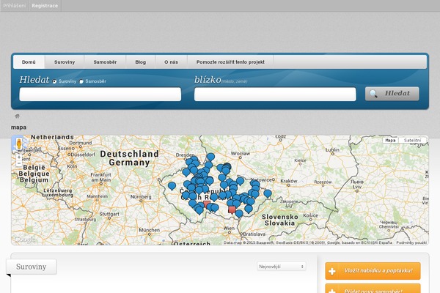Focus the Hledat search input field

[x=100, y=94]
